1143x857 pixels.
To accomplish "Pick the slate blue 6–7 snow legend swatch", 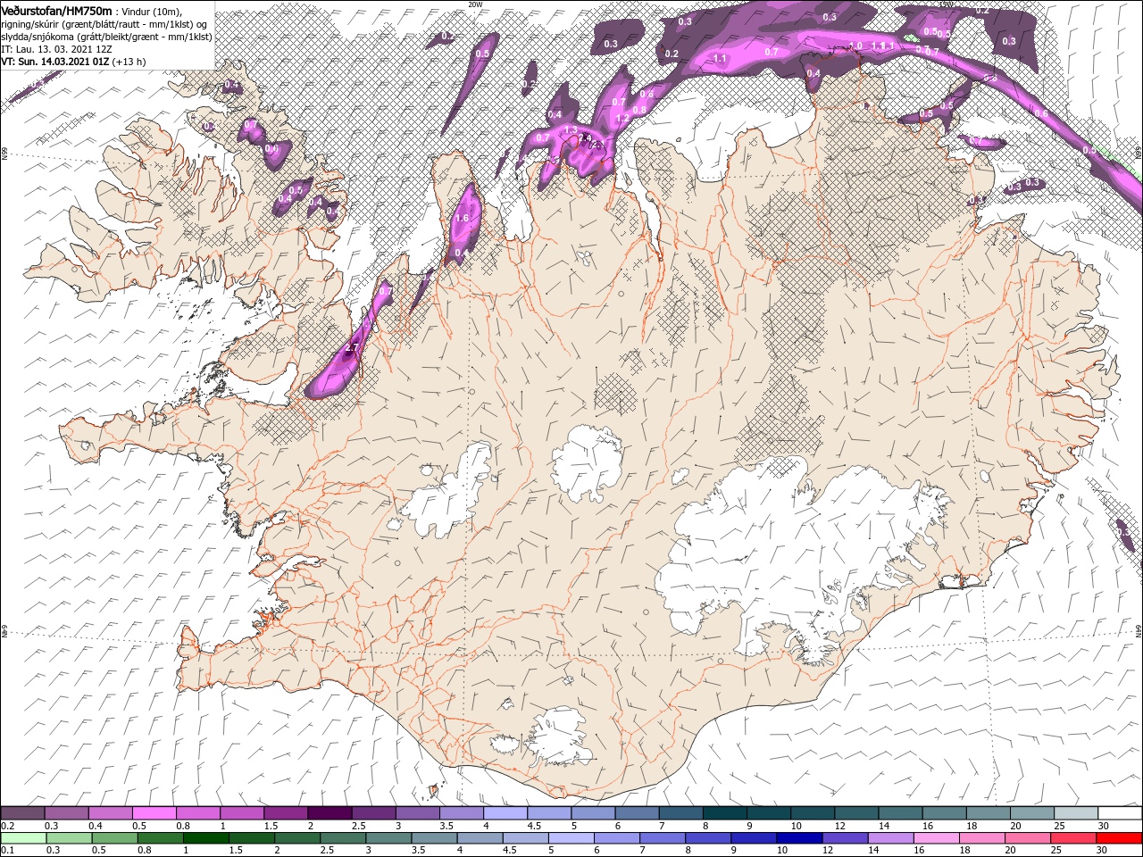I will click(638, 813).
